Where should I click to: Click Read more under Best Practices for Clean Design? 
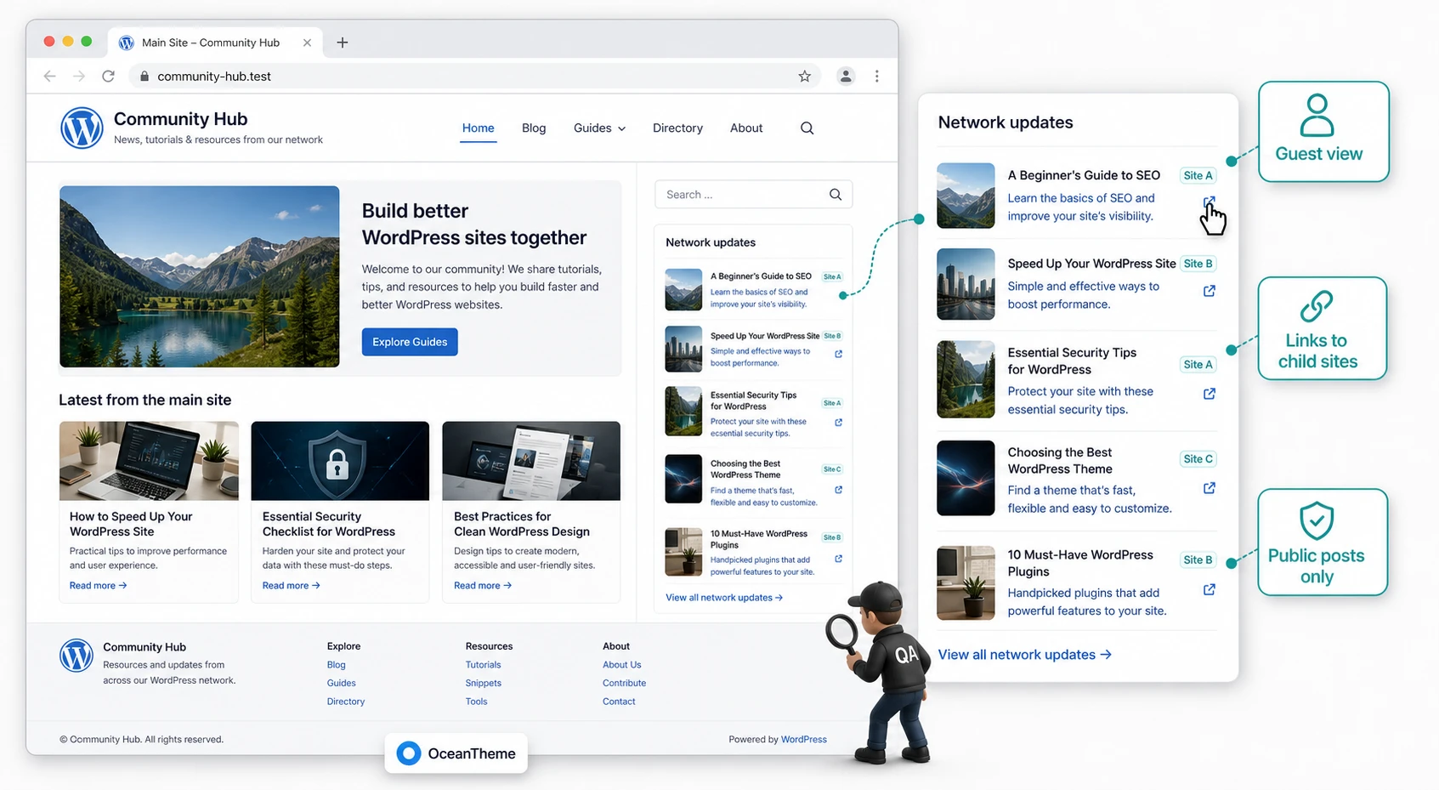click(x=483, y=586)
